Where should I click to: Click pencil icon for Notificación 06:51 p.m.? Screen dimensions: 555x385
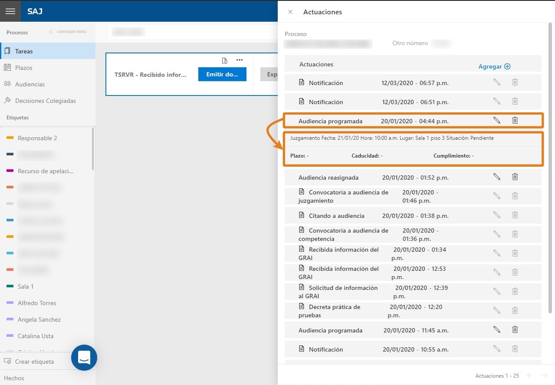[x=497, y=101]
